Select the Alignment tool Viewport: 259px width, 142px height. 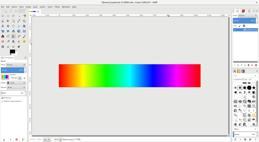pyautogui.click(x=13, y=26)
